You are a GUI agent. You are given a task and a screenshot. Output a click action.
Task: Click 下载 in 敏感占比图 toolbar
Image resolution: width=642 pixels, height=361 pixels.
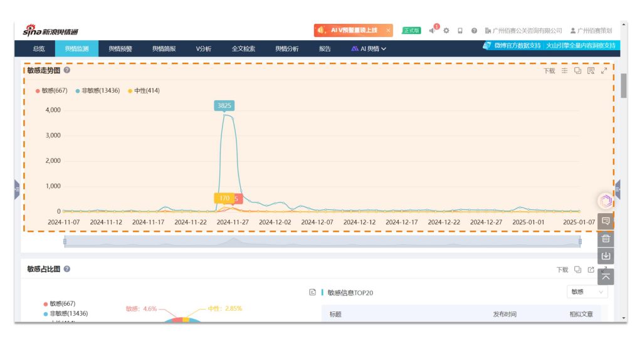point(562,269)
